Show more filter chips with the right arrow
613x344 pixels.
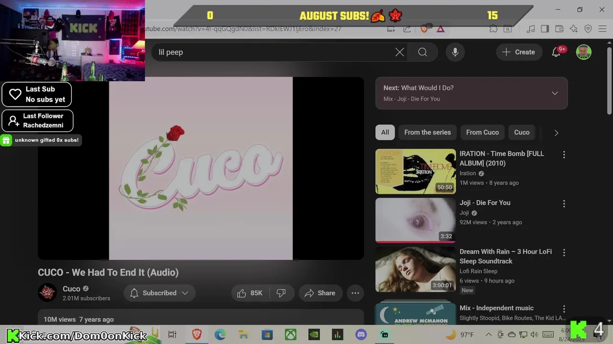[556, 133]
